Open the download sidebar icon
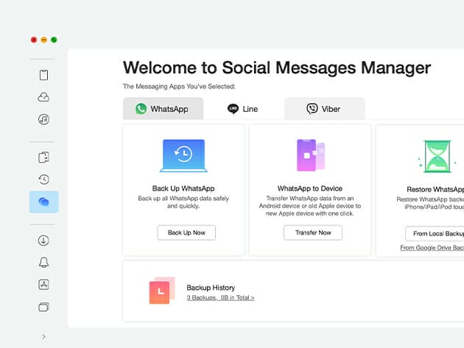This screenshot has width=464, height=348. [43, 240]
